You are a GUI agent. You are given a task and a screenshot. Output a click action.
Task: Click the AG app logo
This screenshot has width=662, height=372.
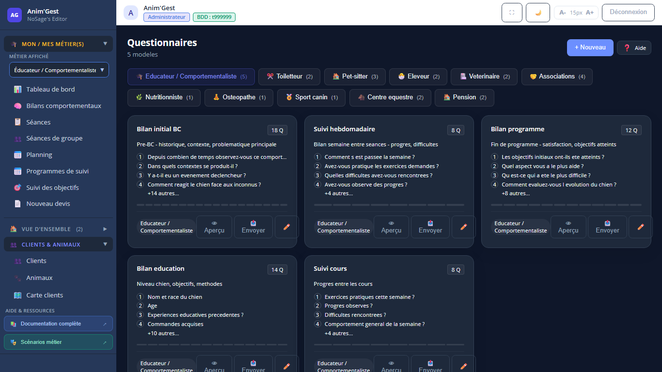15,15
